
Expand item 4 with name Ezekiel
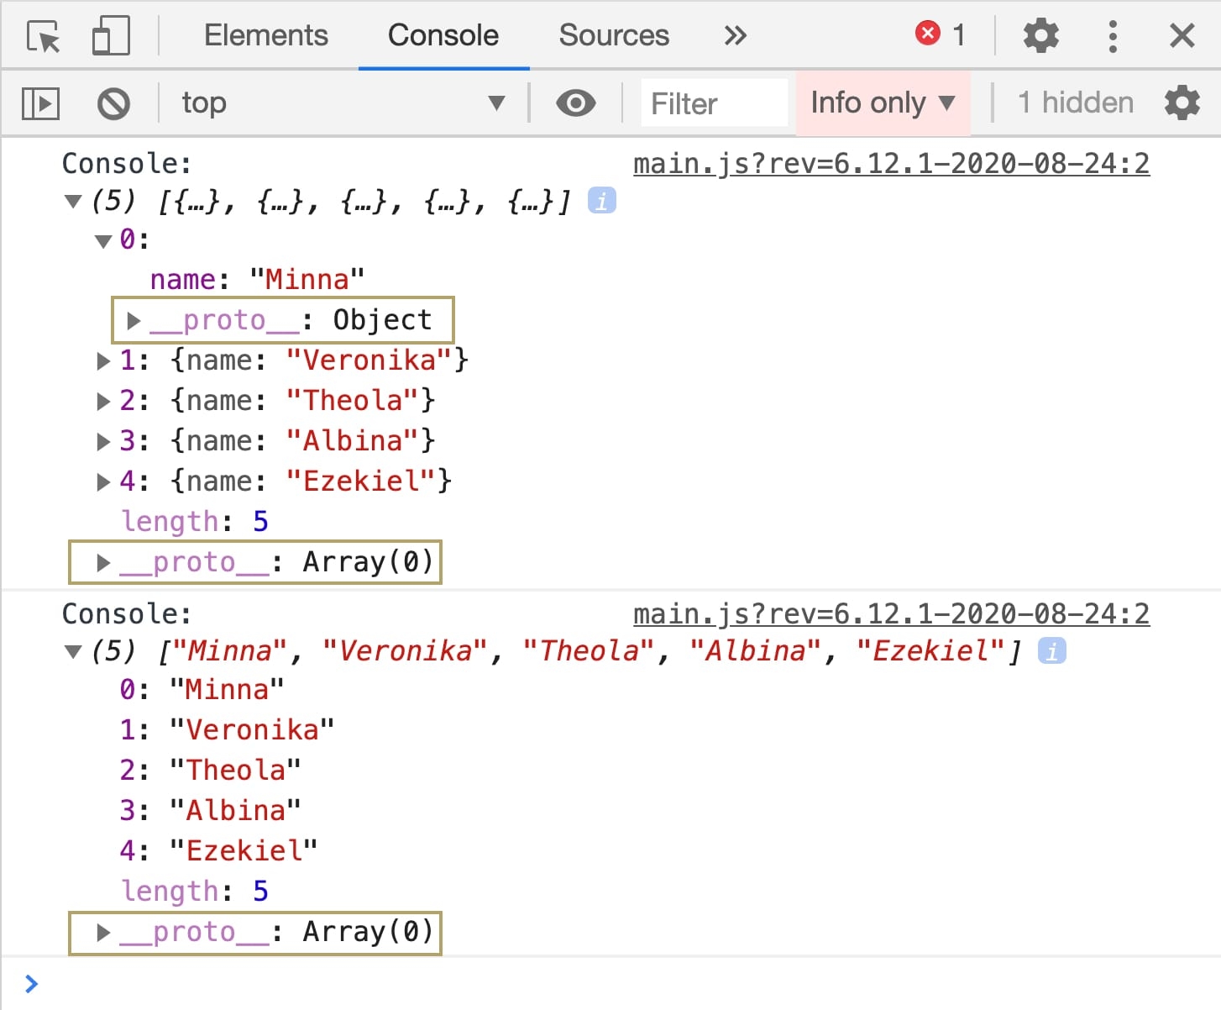pyautogui.click(x=103, y=482)
